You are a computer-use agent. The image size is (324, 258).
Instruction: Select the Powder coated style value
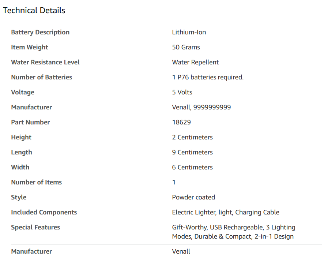193,197
